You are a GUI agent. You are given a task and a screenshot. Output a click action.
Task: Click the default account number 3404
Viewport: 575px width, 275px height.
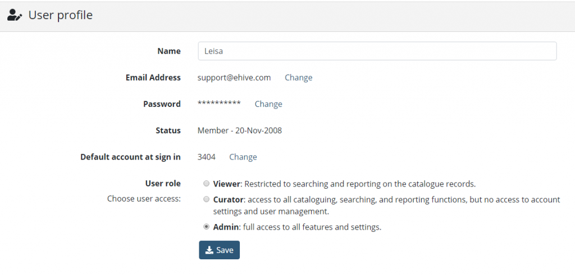point(207,157)
